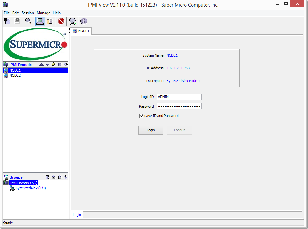Click the magnifying glass Find systems icon
The image size is (308, 229).
pyautogui.click(x=29, y=21)
